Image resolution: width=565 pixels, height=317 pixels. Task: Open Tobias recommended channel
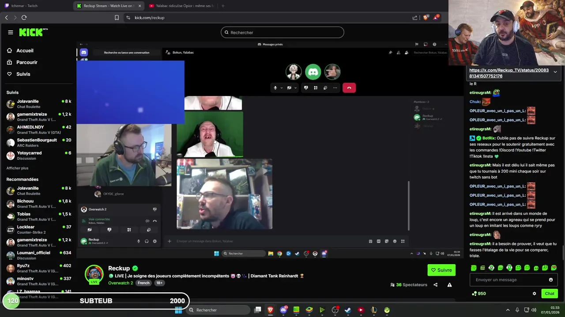(39, 217)
